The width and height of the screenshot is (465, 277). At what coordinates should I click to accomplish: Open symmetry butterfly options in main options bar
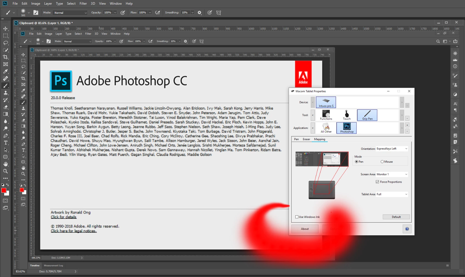tap(219, 13)
